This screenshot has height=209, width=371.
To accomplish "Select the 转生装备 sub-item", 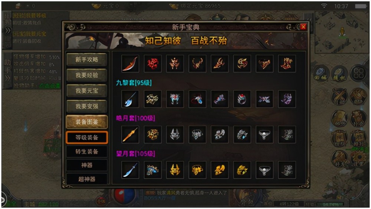I will coord(87,151).
